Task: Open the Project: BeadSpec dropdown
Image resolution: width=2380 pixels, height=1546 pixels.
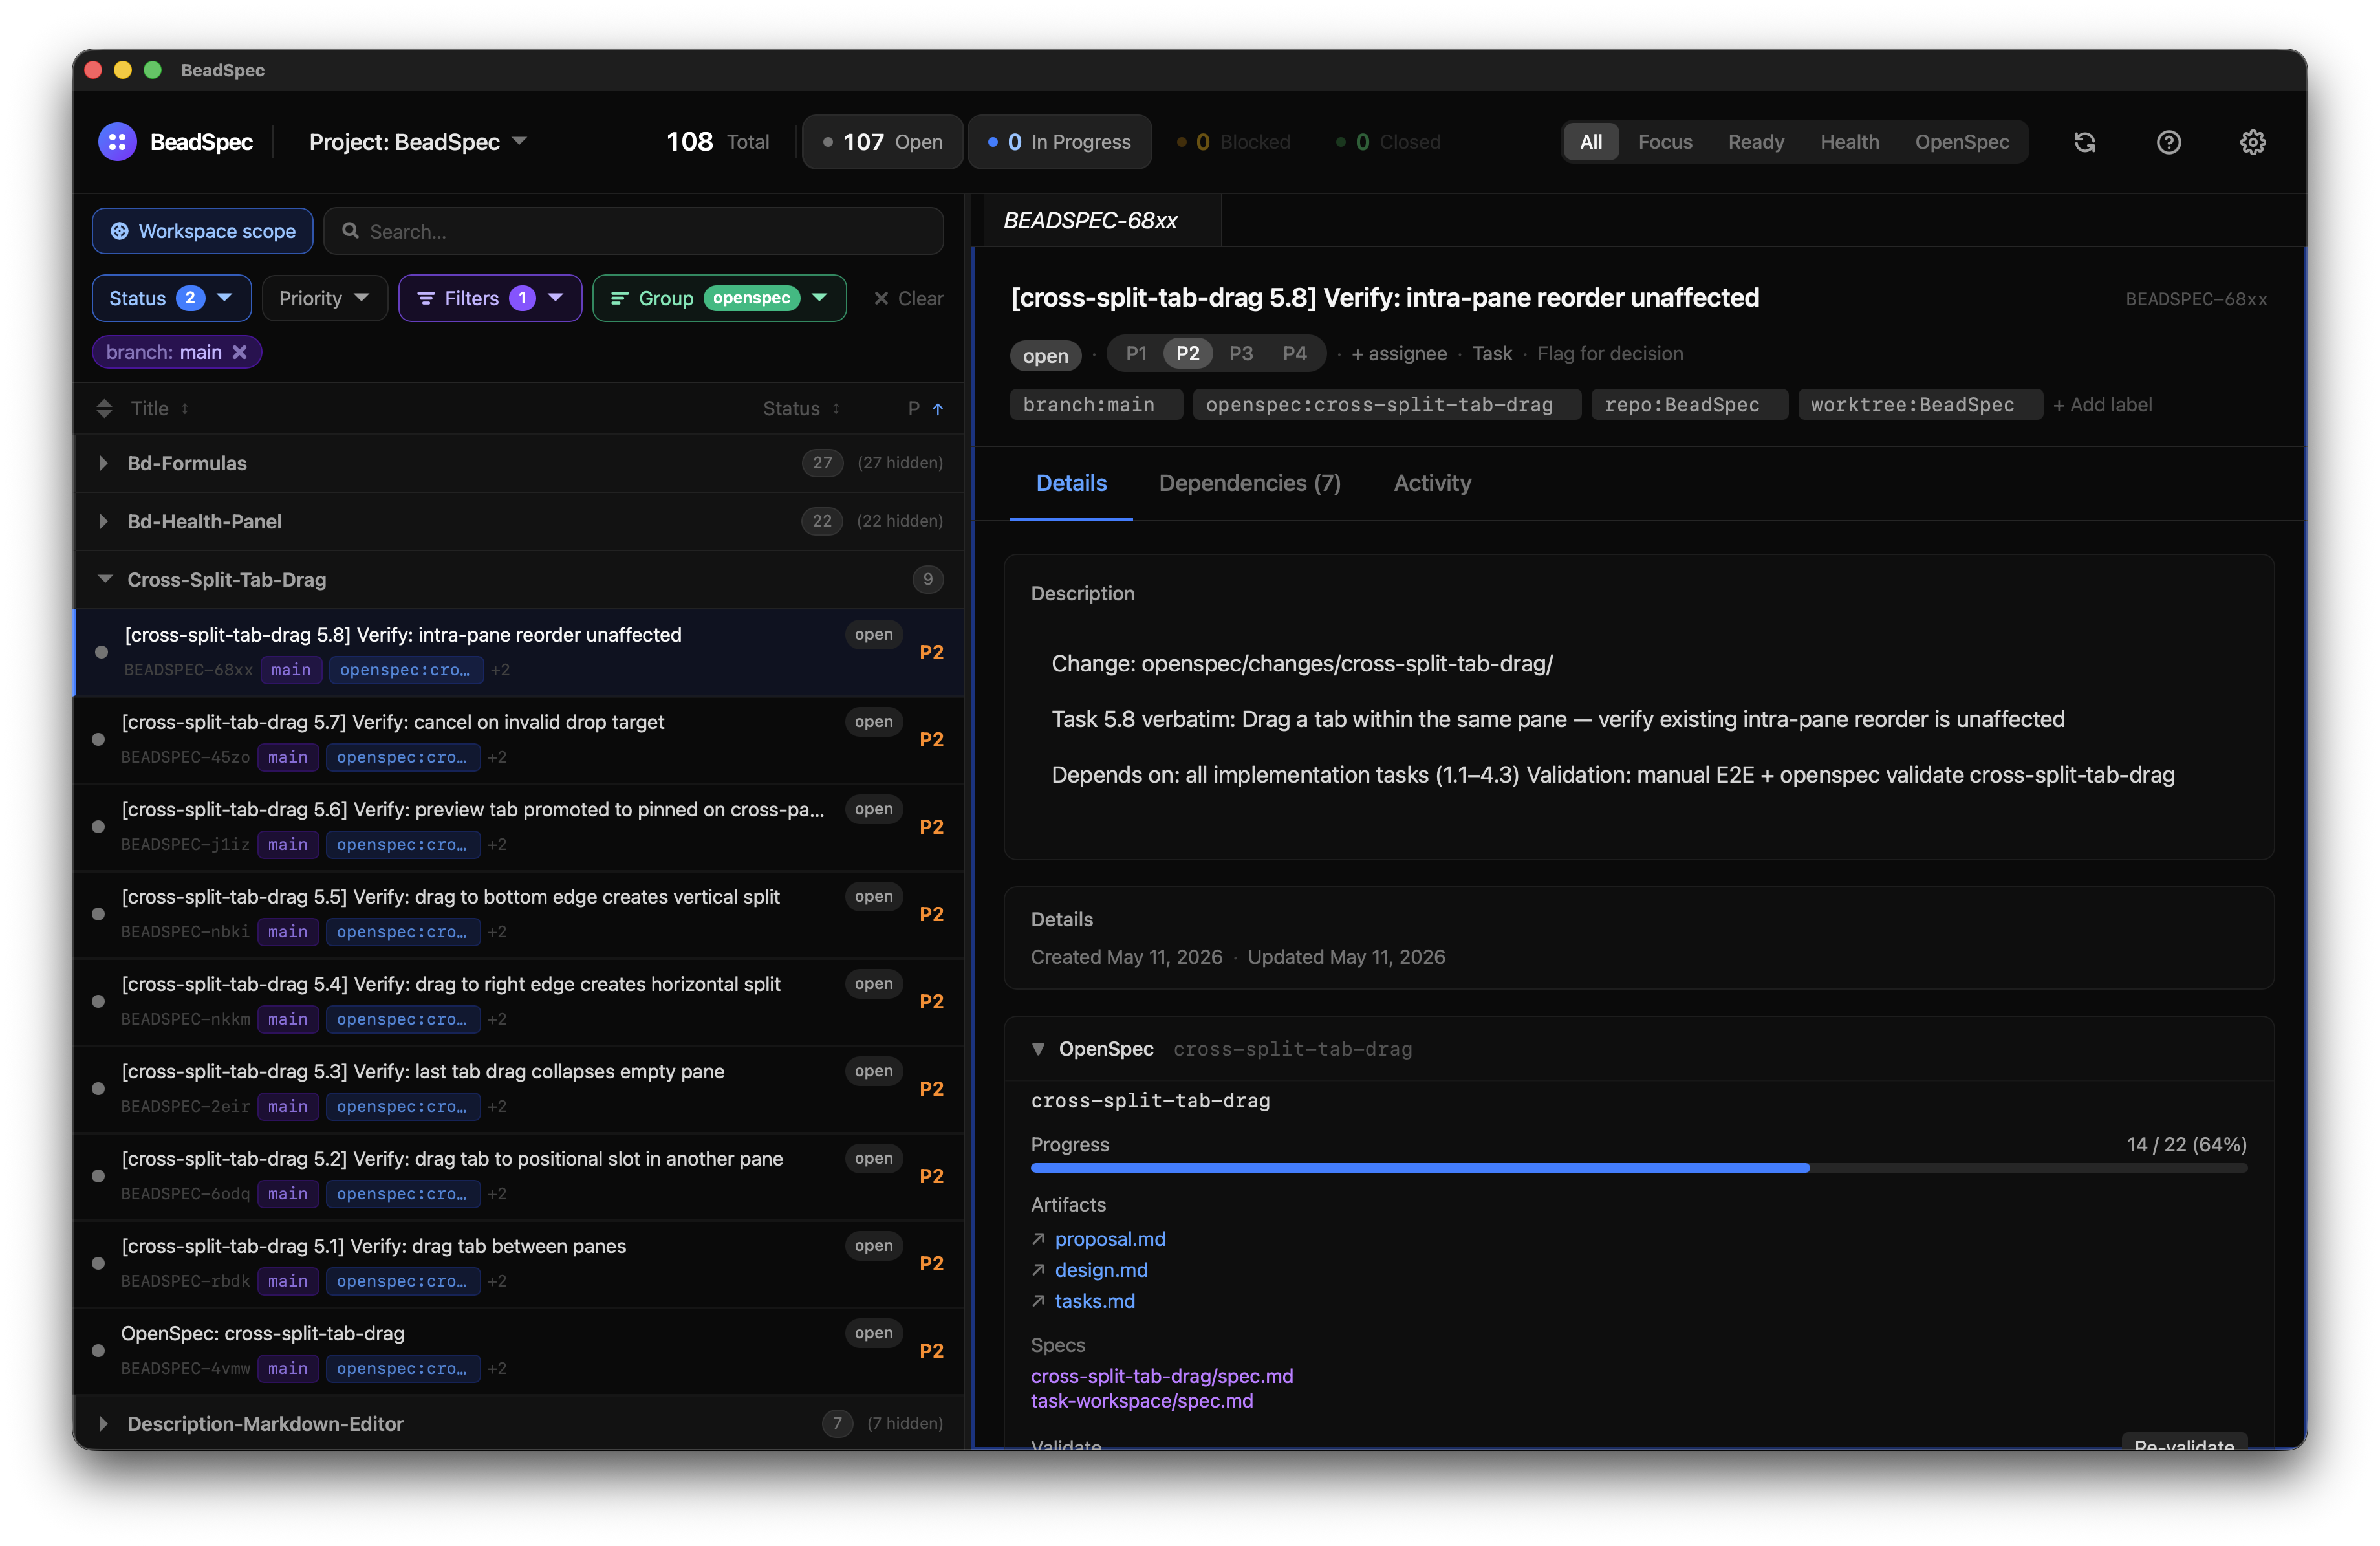Action: pos(418,142)
